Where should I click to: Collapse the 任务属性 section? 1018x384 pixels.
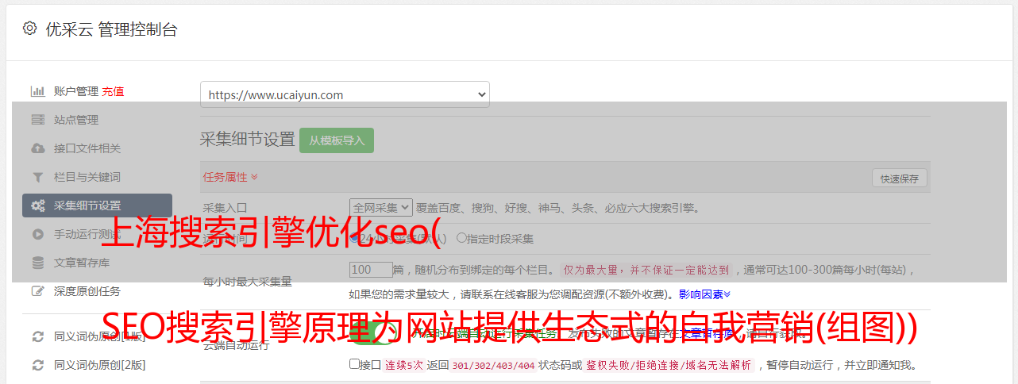[x=230, y=177]
